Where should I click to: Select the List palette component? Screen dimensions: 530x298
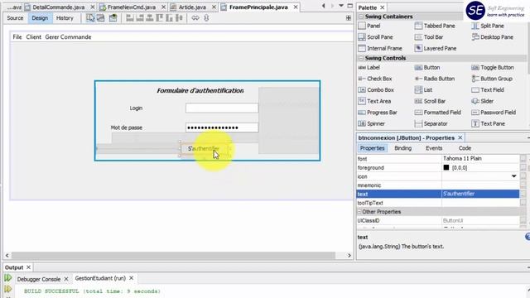[423, 90]
